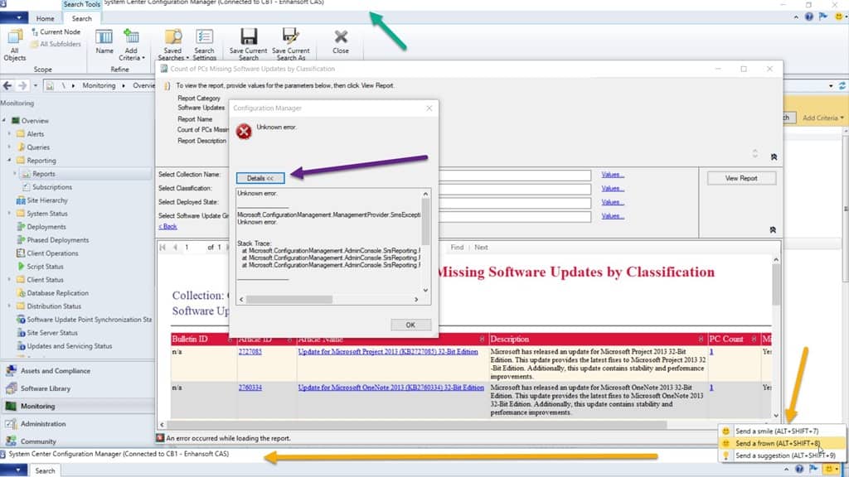The width and height of the screenshot is (849, 477).
Task: Select the Current Node scope option
Action: tap(59, 32)
